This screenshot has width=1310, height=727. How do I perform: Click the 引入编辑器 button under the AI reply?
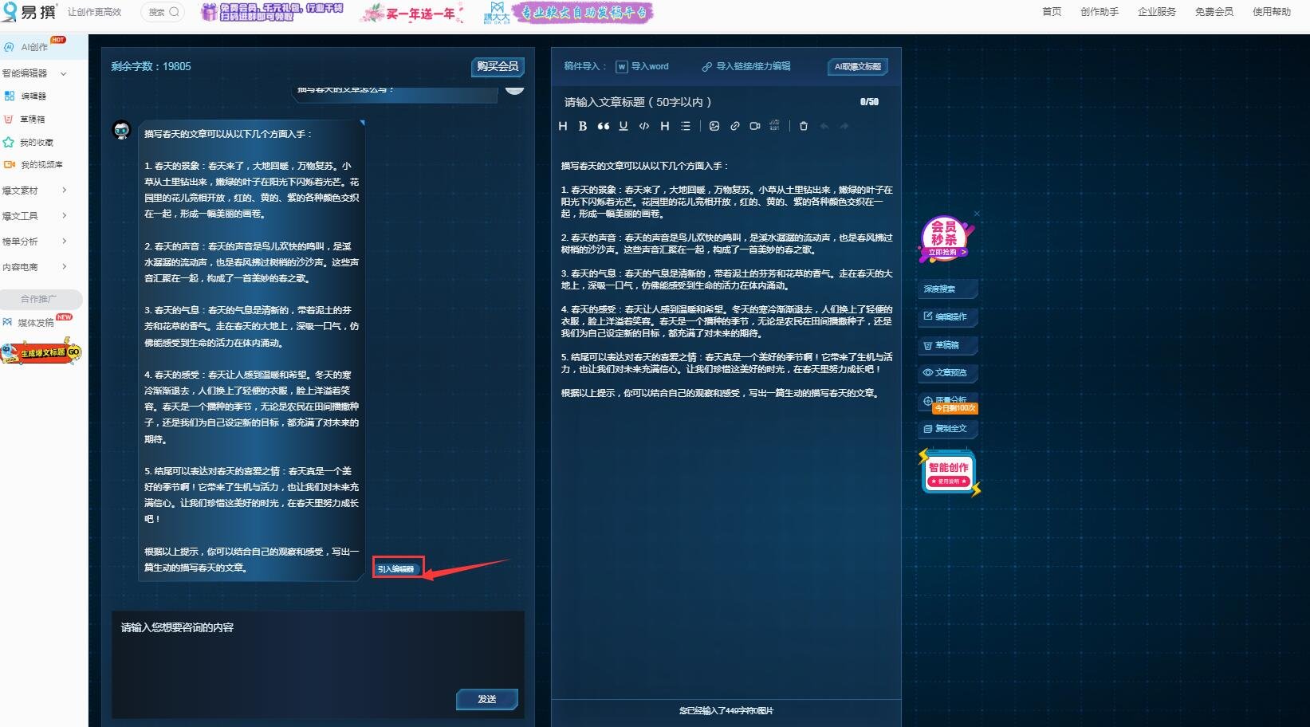pyautogui.click(x=397, y=568)
